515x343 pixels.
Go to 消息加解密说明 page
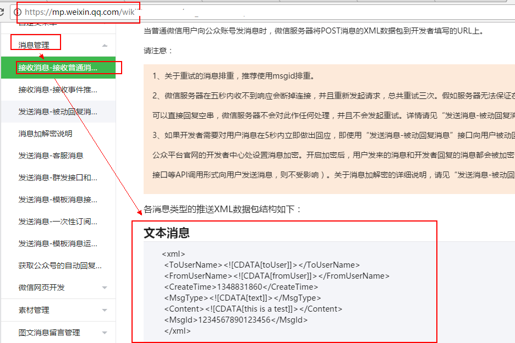(45, 134)
